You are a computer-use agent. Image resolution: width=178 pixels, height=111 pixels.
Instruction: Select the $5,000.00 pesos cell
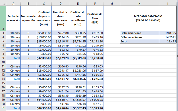tap(44, 33)
